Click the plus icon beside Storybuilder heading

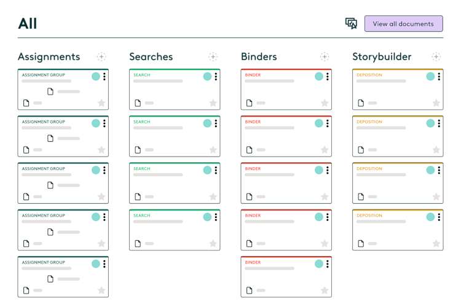pyautogui.click(x=436, y=57)
